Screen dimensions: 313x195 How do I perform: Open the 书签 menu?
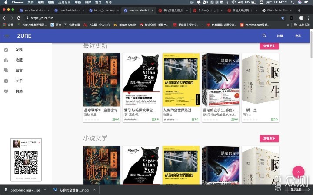[78, 3]
